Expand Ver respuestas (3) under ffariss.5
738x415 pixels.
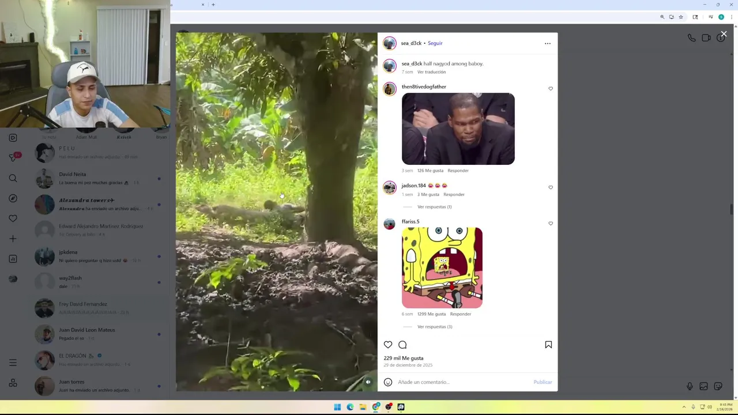(435, 327)
